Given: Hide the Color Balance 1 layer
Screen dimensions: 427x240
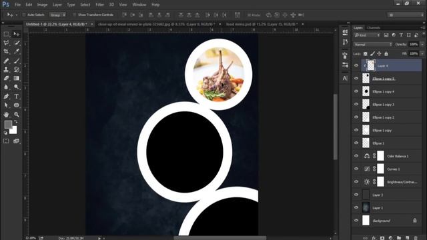Looking at the screenshot, I should (356, 156).
